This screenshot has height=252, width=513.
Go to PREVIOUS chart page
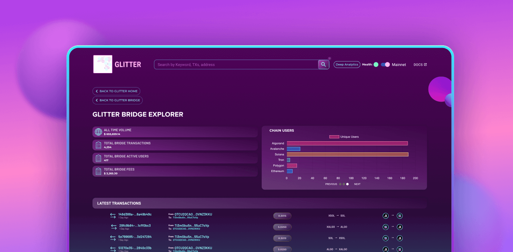[331, 184]
